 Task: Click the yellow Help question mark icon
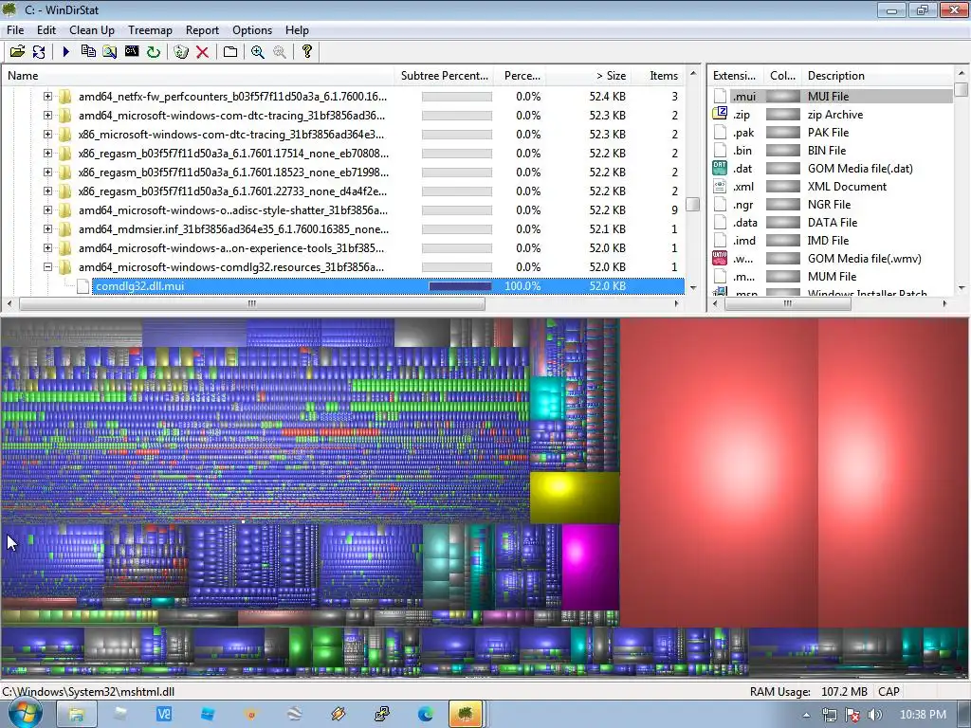(x=306, y=51)
